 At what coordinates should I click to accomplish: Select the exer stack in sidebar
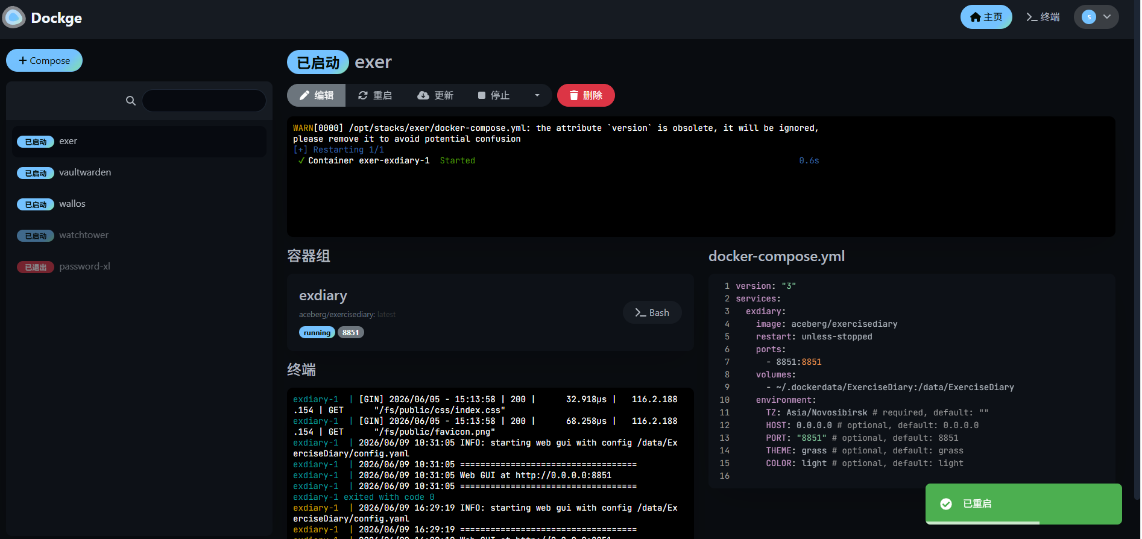(x=139, y=141)
